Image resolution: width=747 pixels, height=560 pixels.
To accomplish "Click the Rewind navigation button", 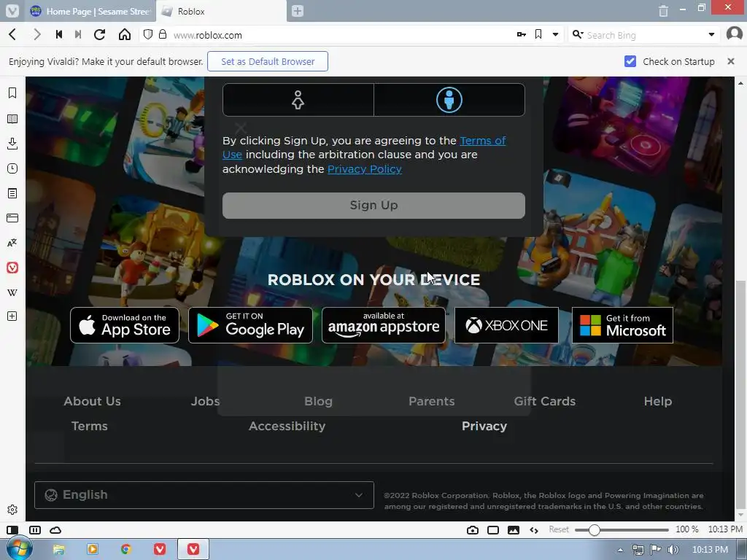I will coord(59,34).
